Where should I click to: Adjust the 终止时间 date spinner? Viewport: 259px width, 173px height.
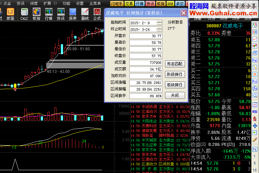(x=159, y=29)
